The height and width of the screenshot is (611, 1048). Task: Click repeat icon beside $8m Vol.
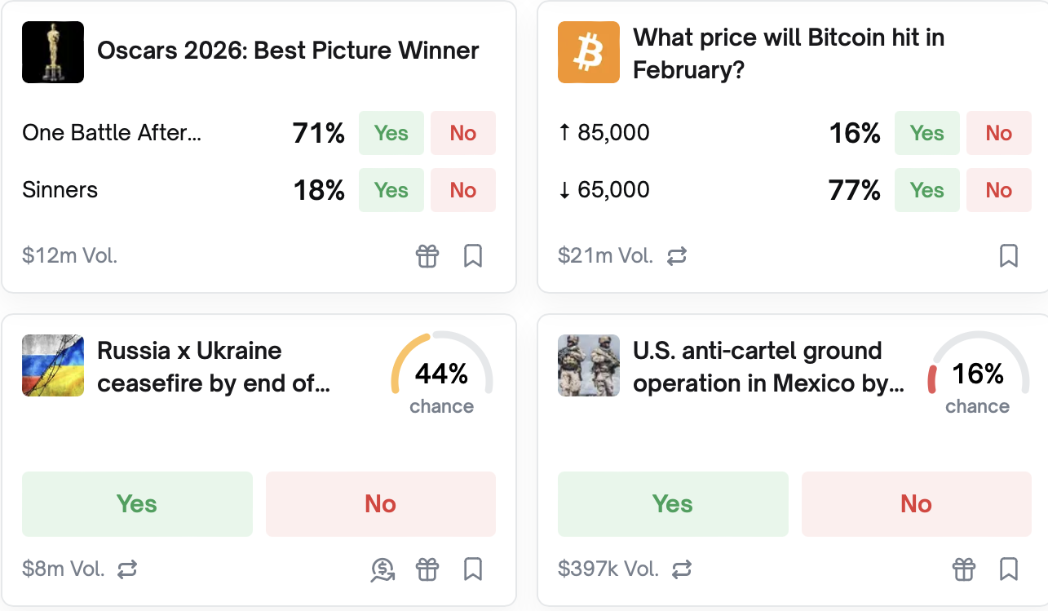click(127, 569)
